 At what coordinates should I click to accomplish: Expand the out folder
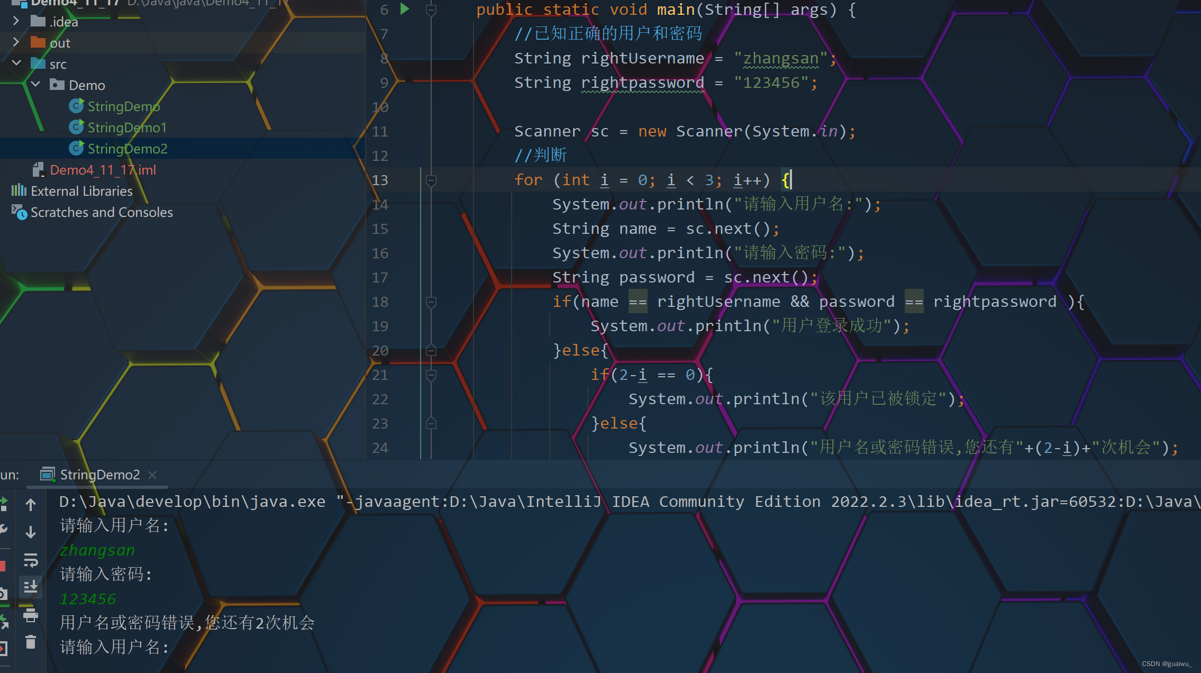(16, 42)
